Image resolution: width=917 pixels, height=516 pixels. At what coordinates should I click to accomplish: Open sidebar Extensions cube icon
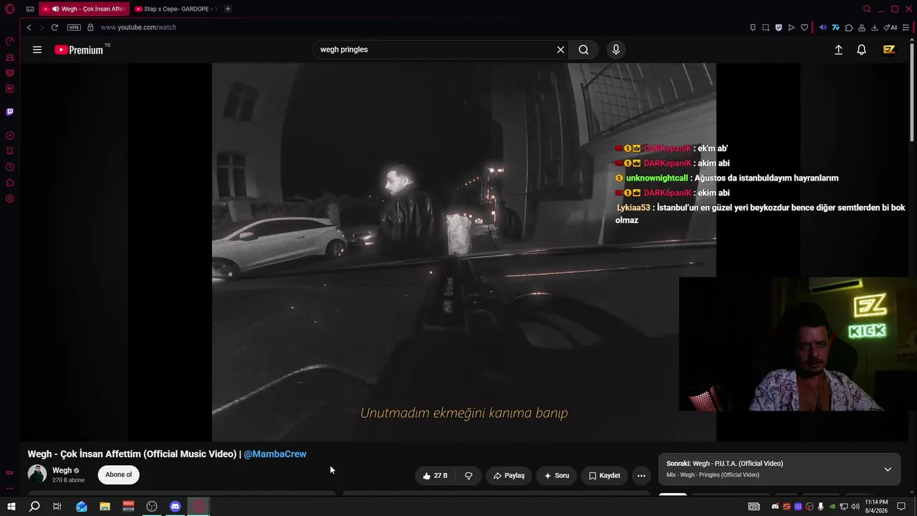pyautogui.click(x=10, y=183)
